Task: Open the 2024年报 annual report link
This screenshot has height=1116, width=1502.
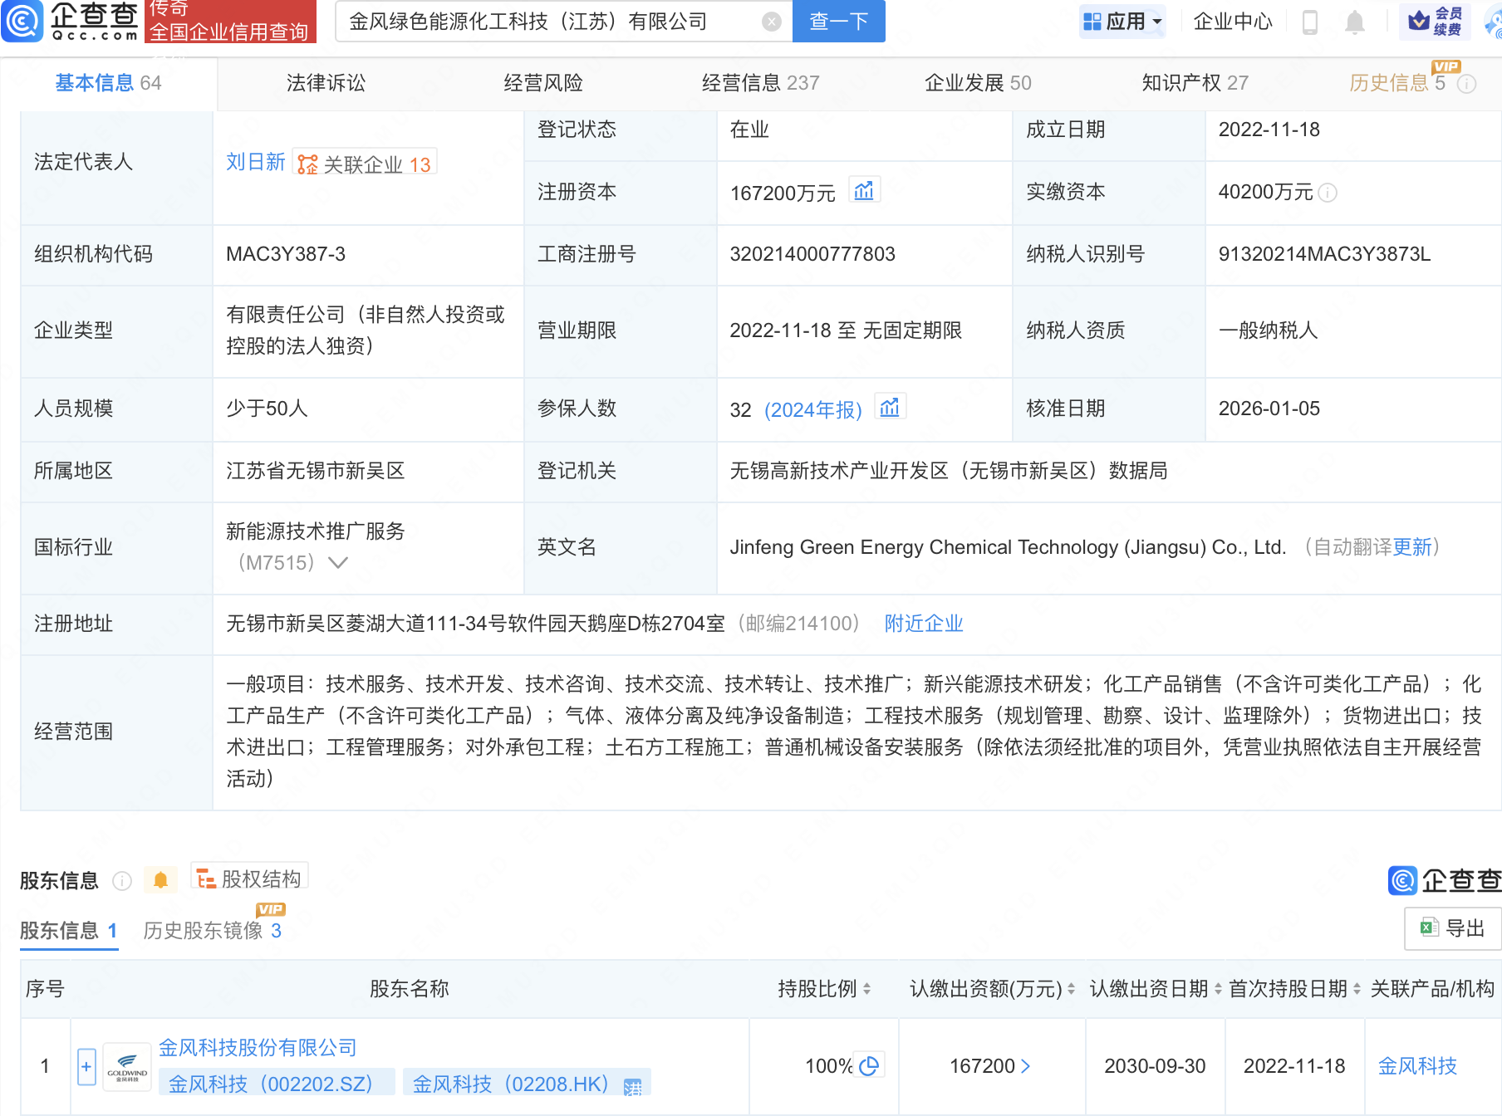Action: 813,409
